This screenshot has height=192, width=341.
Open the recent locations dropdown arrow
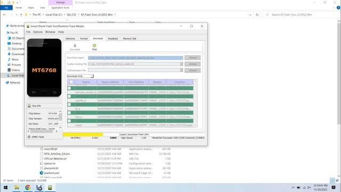click(x=17, y=14)
